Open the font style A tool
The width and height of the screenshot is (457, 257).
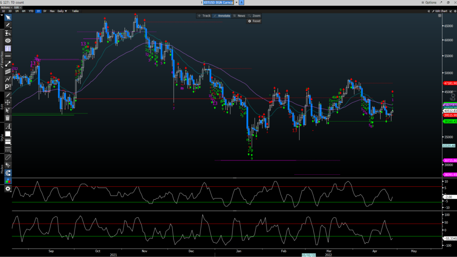point(8,126)
